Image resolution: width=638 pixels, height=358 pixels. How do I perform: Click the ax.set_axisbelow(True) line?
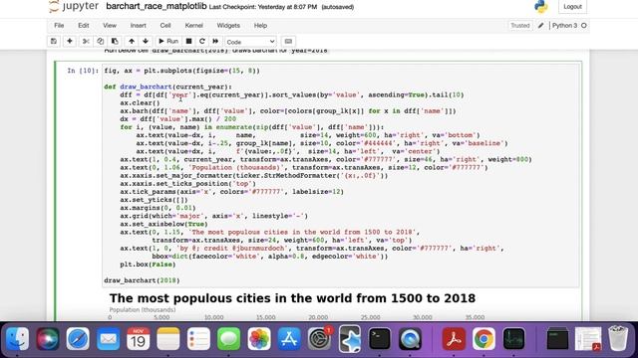[x=163, y=224]
